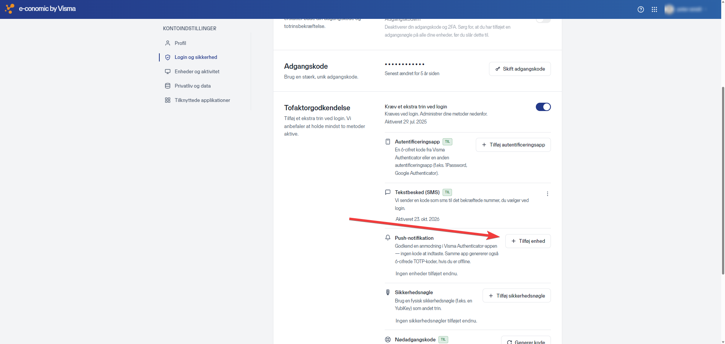Click the Push-notifikation bell icon
The image size is (725, 344).
pos(388,238)
